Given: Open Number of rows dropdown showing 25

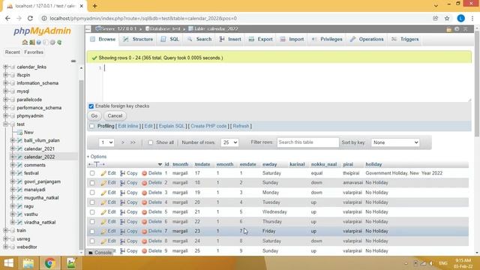Looking at the screenshot, I should pyautogui.click(x=229, y=142).
